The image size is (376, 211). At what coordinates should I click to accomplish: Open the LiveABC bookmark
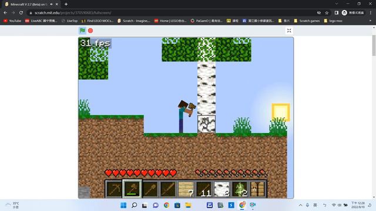[41, 21]
